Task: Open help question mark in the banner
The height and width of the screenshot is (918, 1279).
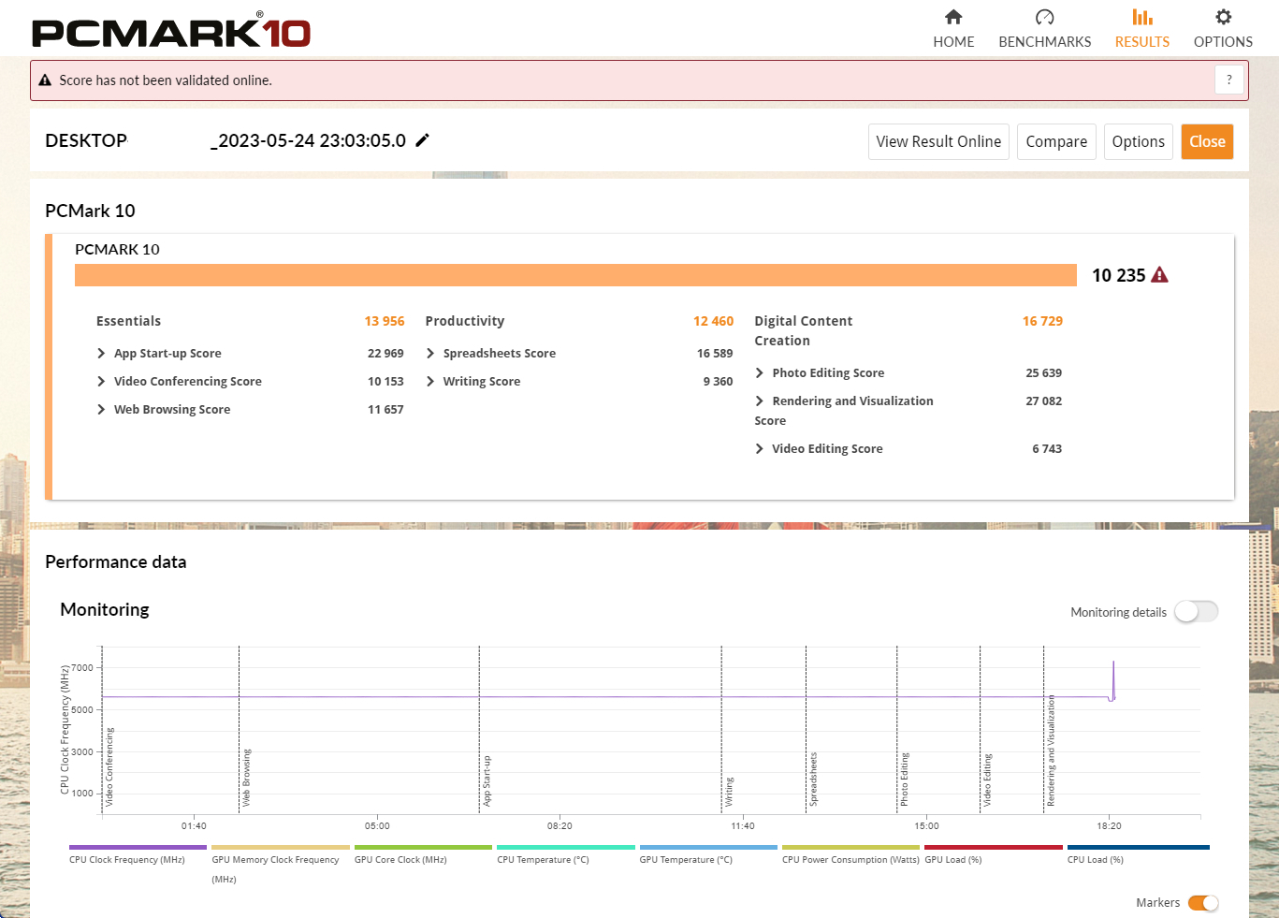Action: pos(1229,80)
